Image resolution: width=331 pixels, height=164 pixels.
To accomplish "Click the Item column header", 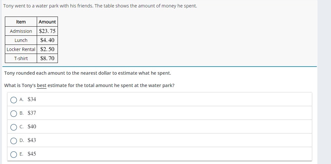I will point(21,22).
